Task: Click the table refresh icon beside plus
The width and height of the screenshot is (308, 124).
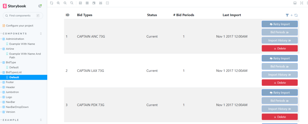Action: point(296,15)
